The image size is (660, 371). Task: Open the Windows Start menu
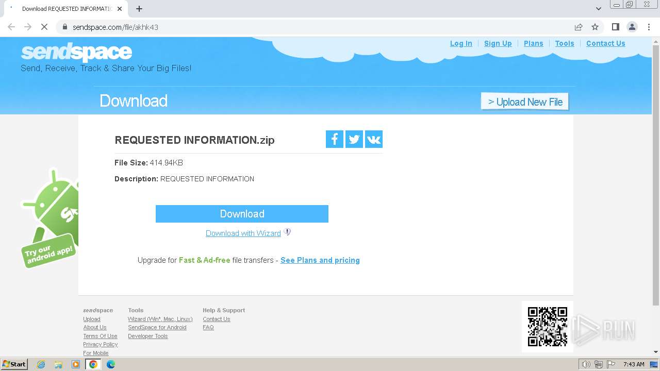14,364
